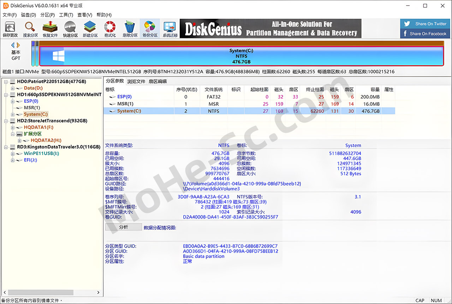Click the previous disk left arrow
Image resolution: width=452 pixels, height=304 pixels.
tap(13, 45)
